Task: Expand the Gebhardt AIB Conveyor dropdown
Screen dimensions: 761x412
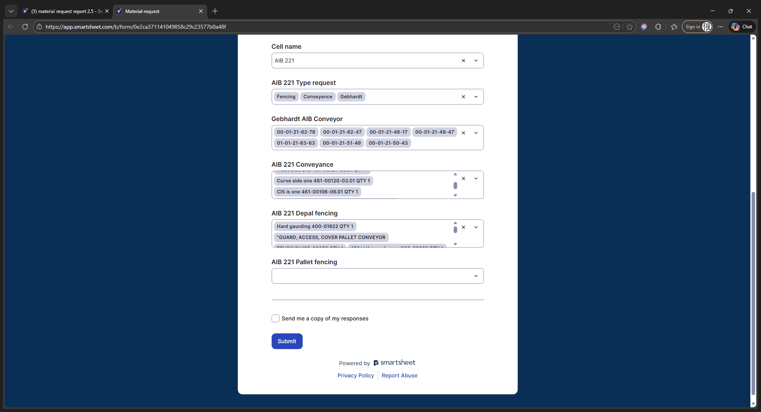Action: [x=476, y=133]
